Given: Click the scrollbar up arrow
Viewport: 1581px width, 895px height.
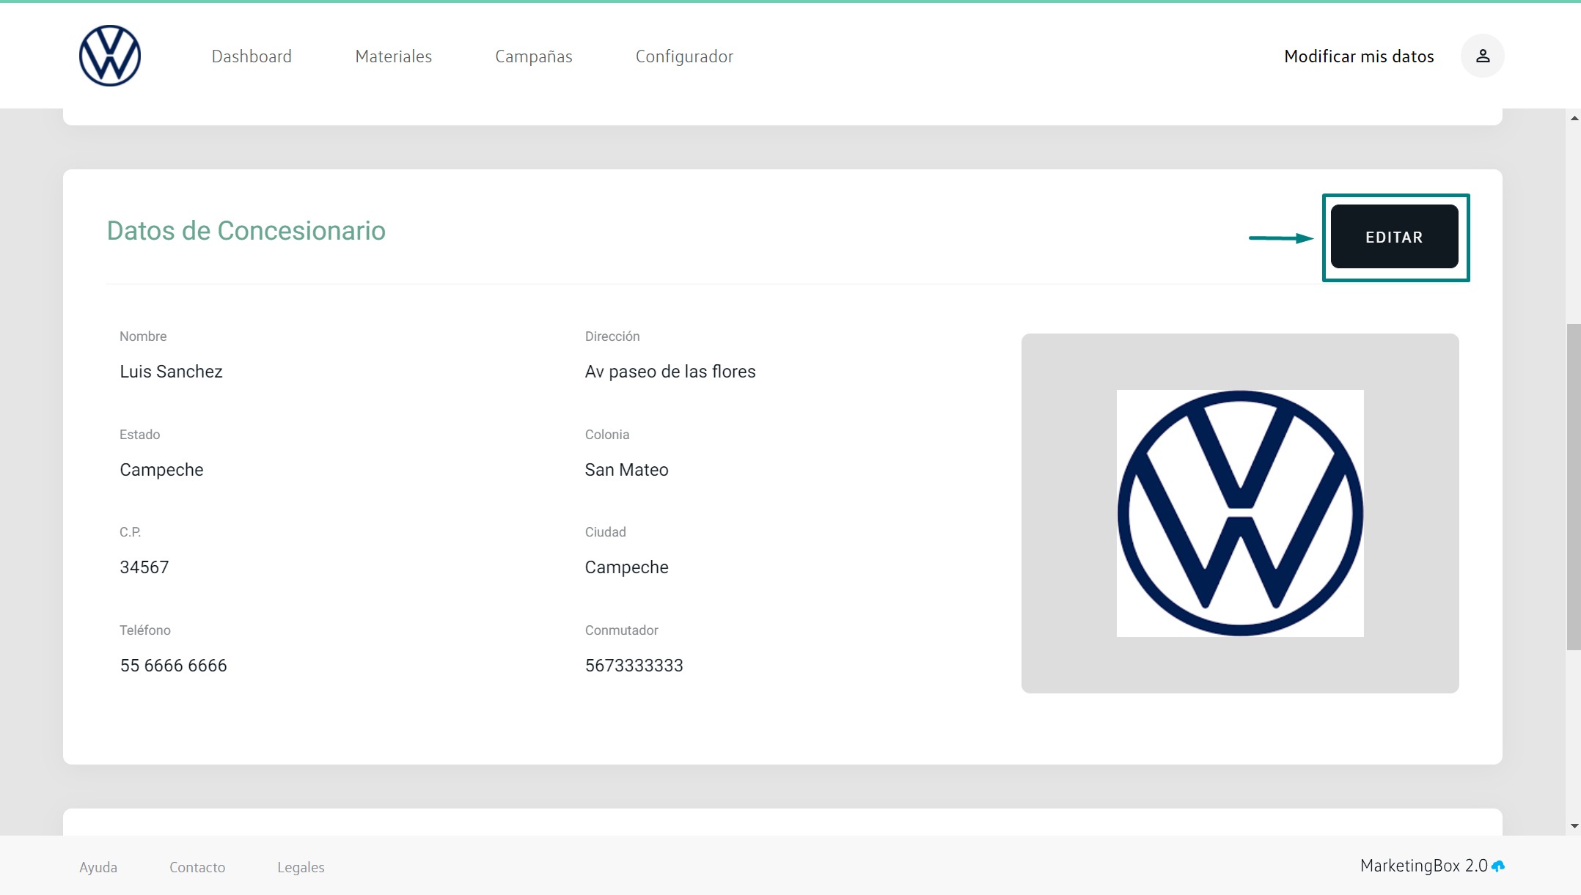Looking at the screenshot, I should point(1574,118).
